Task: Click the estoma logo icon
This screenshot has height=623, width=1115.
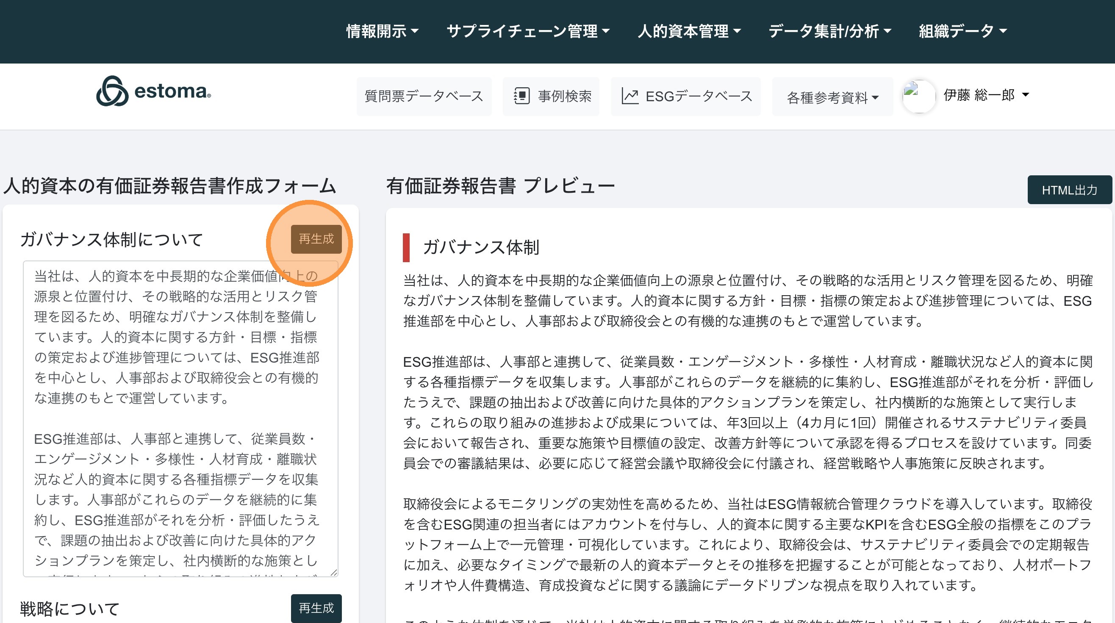Action: click(112, 91)
